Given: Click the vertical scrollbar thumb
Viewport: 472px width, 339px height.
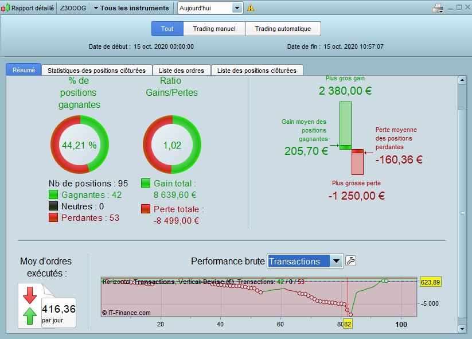Looking at the screenshot, I should coord(462,214).
